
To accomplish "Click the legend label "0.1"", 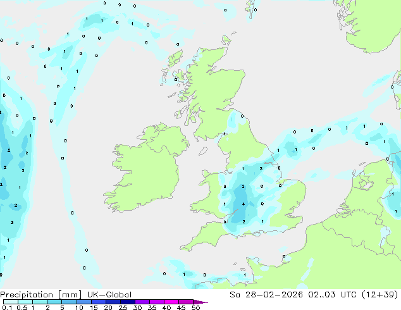I will 7,307.
